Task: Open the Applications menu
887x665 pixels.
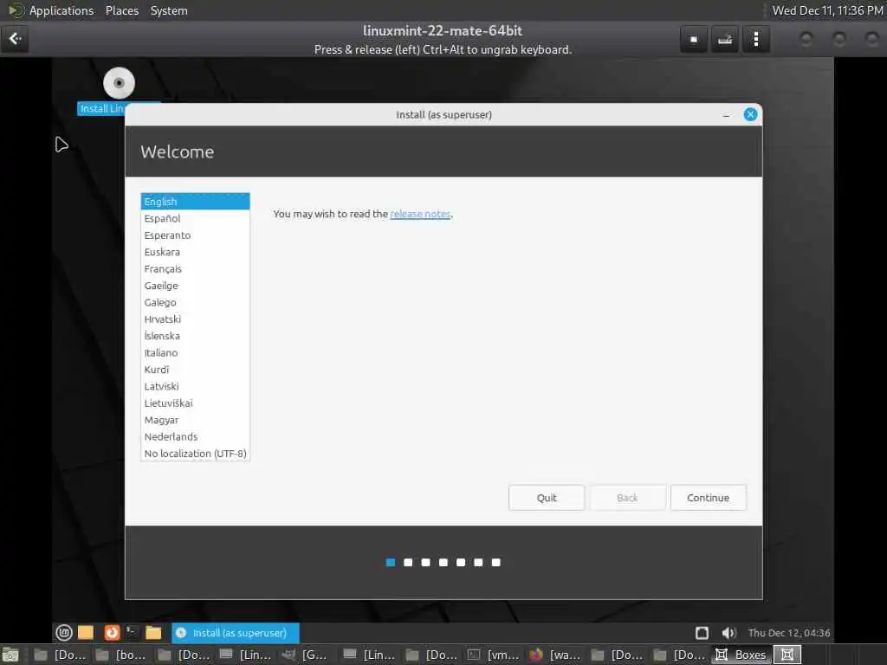Action: pyautogui.click(x=62, y=10)
